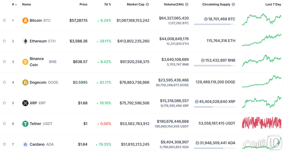Viewport: 283px width, 151px height.
Task: Sort by rank using # column arrow
Action: click(14, 5)
